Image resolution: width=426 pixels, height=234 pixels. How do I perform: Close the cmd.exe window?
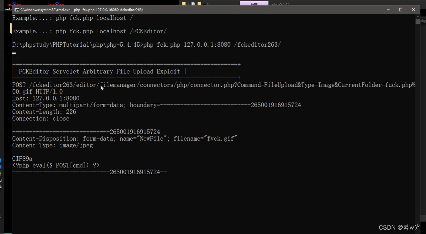point(414,10)
